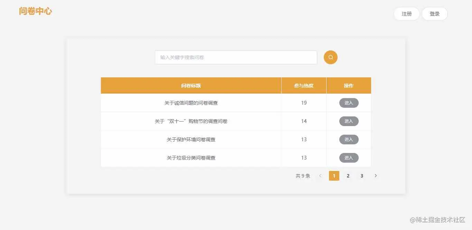Image resolution: width=472 pixels, height=230 pixels.
Task: Select the 关于保护环境问卷调查 title
Action: [191, 140]
